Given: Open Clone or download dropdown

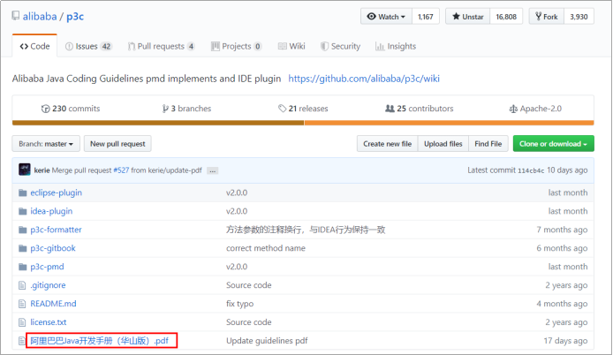Looking at the screenshot, I should click(x=554, y=143).
